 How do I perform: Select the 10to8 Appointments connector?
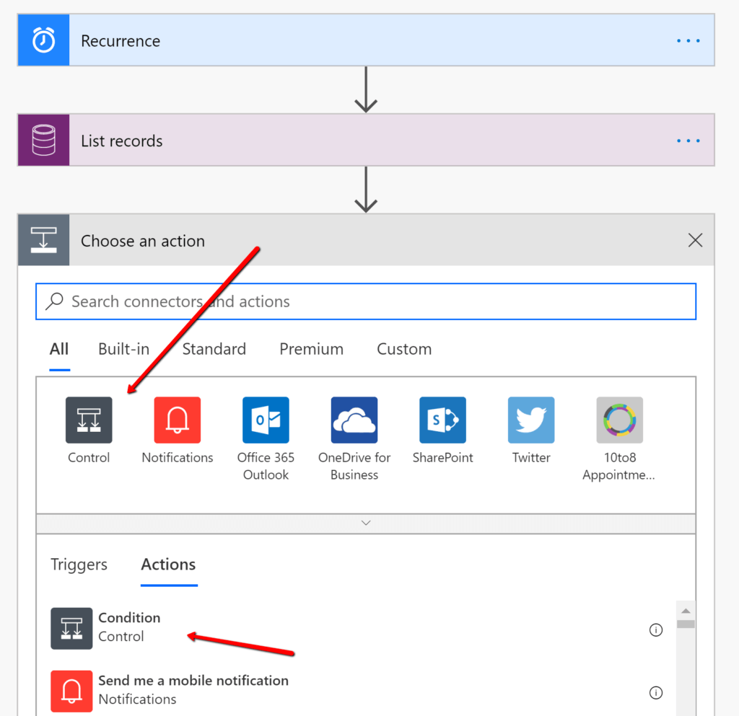pos(619,420)
